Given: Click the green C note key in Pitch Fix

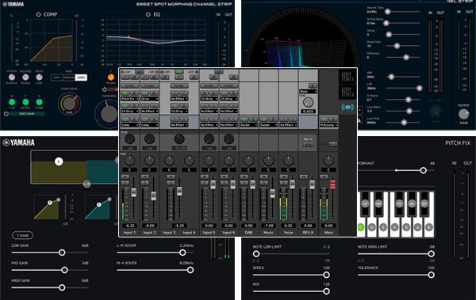Looking at the screenshot, I should pyautogui.click(x=361, y=227).
